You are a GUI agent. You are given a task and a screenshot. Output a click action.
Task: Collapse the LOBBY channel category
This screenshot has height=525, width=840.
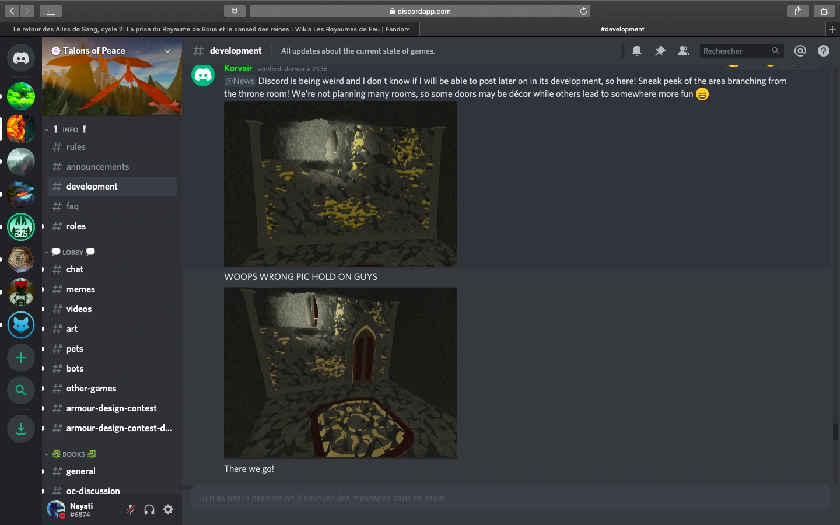point(73,252)
